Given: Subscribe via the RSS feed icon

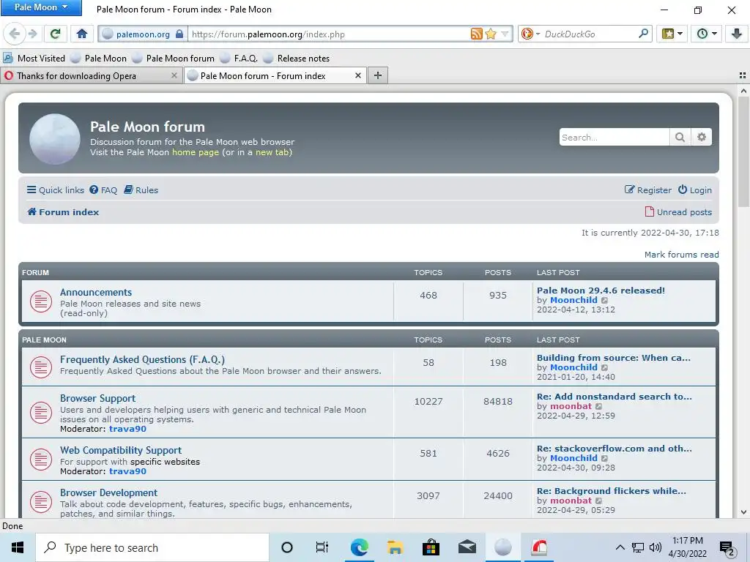Looking at the screenshot, I should tap(476, 34).
